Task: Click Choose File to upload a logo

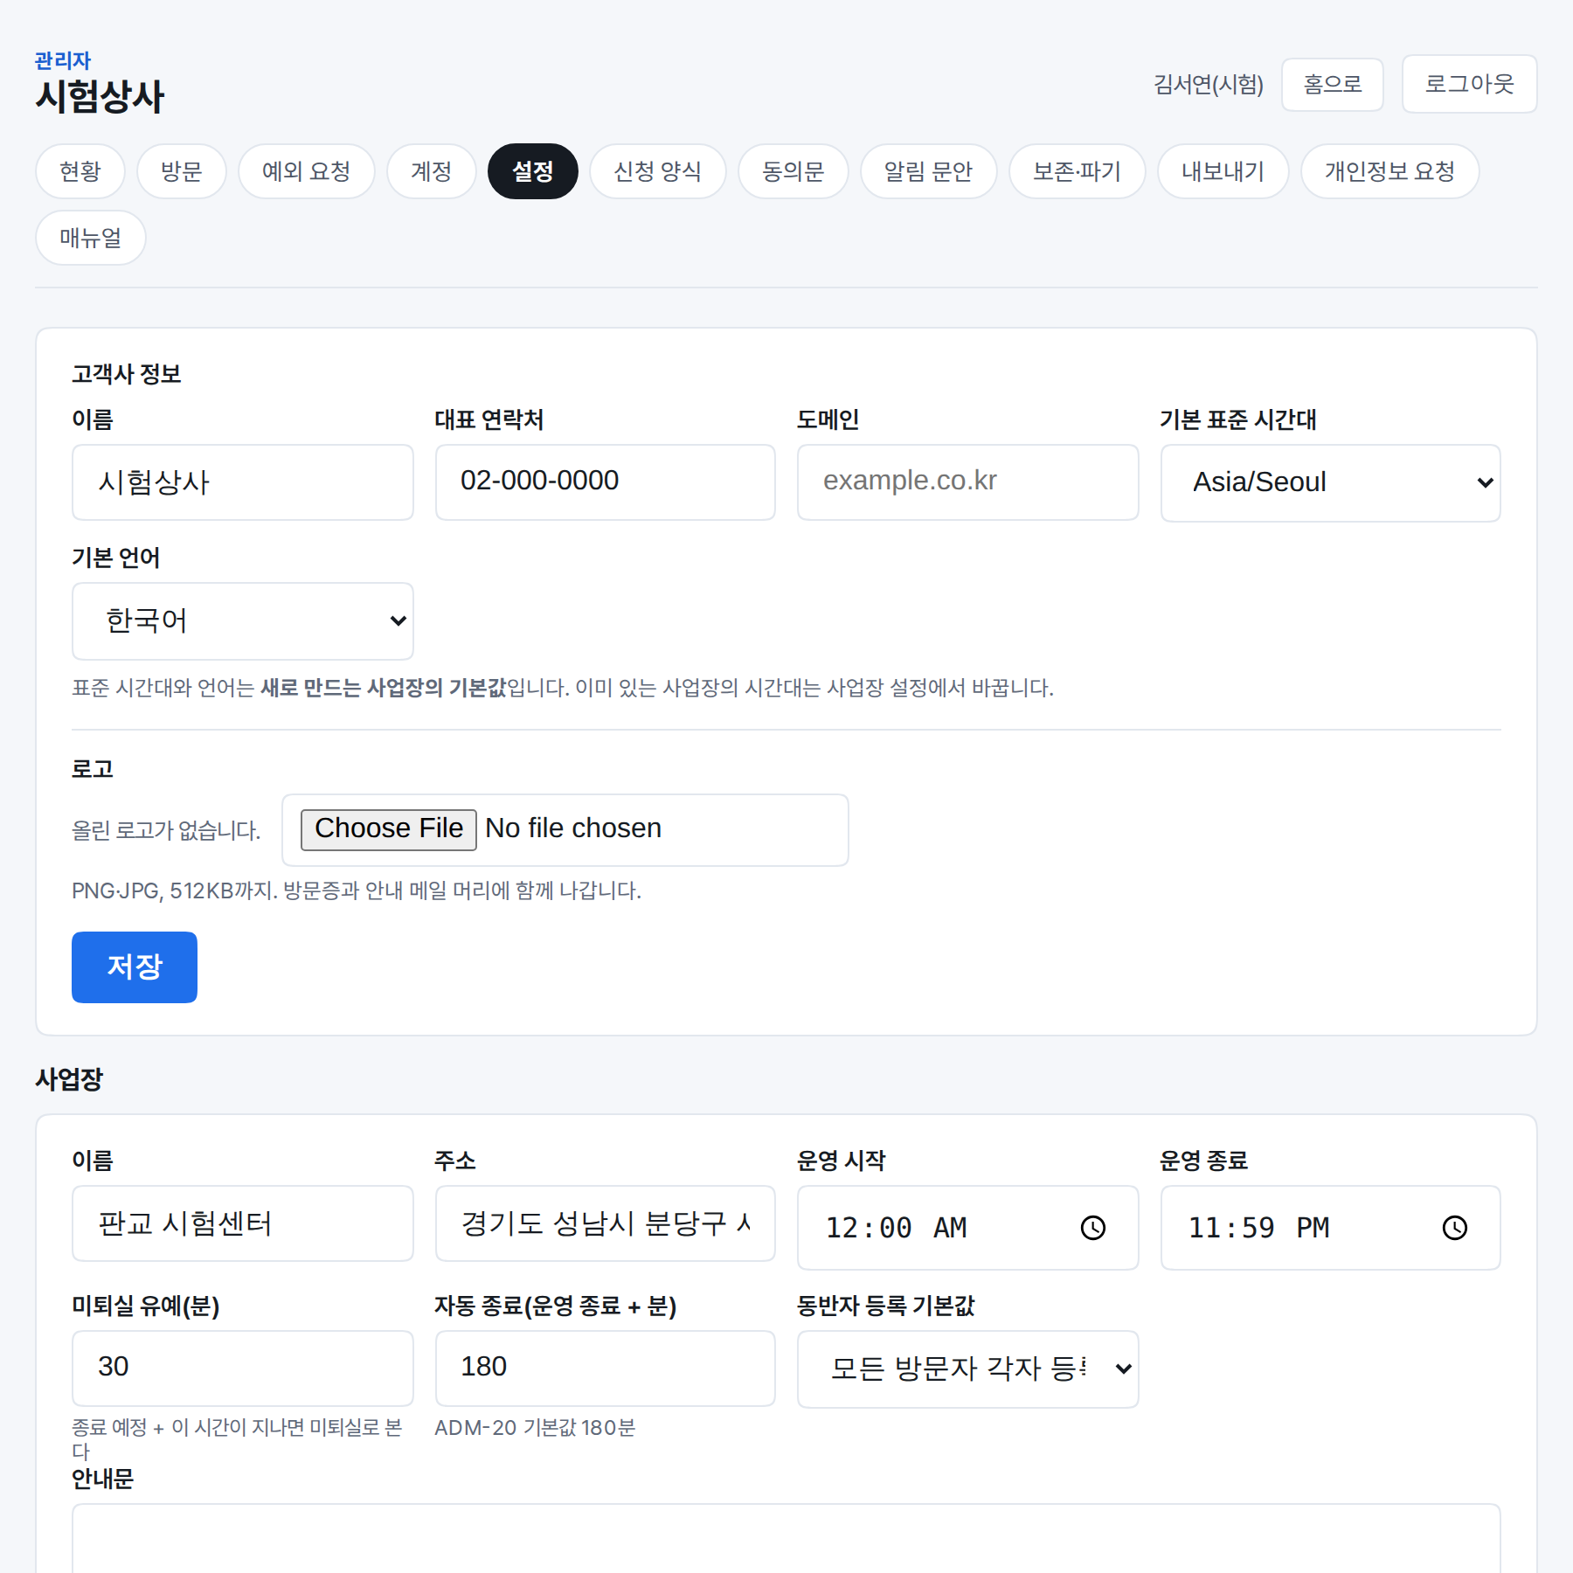Action: coord(389,829)
